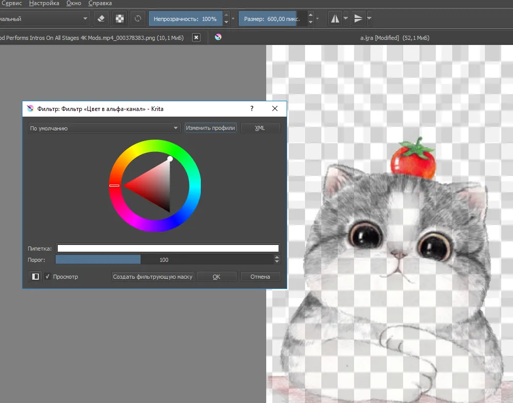The height and width of the screenshot is (403, 513).
Task: Switch to the a.kra document tab
Action: (394, 38)
